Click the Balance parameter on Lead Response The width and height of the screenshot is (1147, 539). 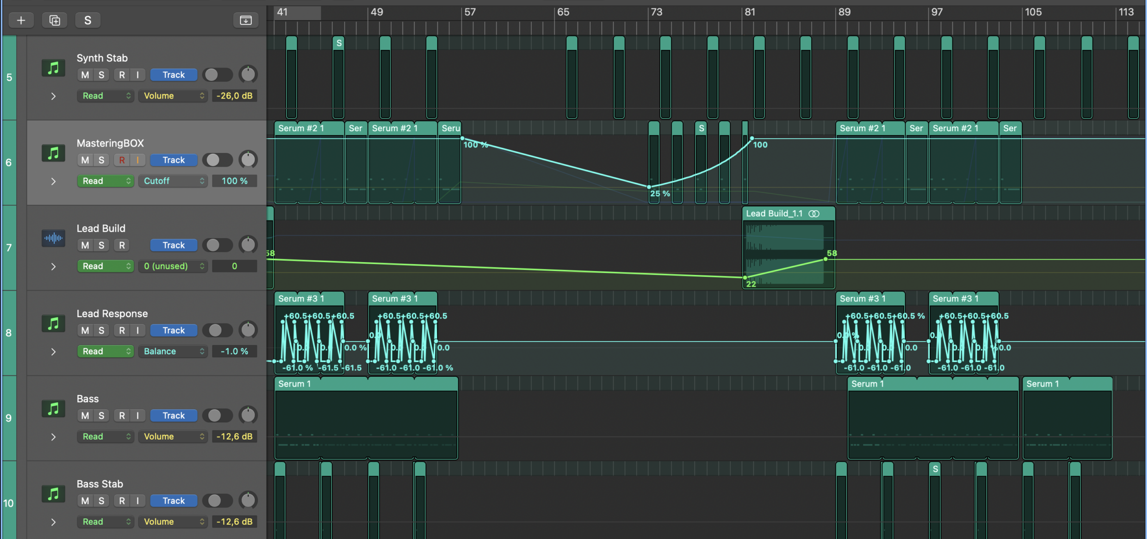[x=173, y=351]
